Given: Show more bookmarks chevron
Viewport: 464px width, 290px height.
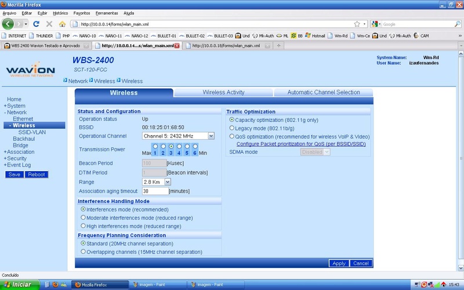Looking at the screenshot, I should coord(460,36).
